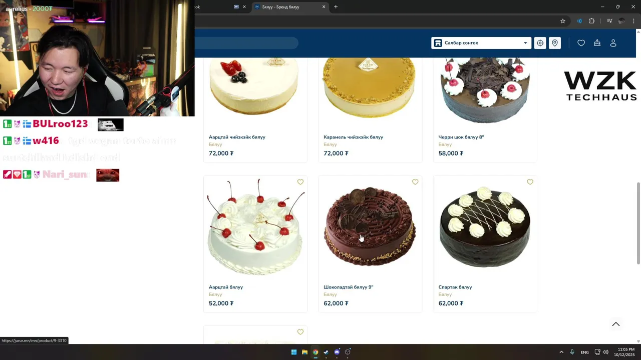641x360 pixels.
Task: Open the cake order icon in header
Action: click(597, 43)
